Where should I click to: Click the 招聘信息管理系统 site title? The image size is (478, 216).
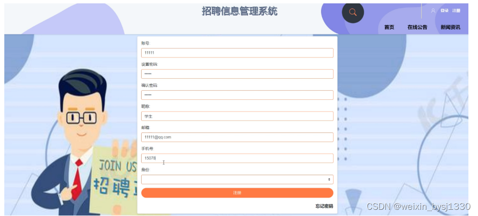coord(239,12)
